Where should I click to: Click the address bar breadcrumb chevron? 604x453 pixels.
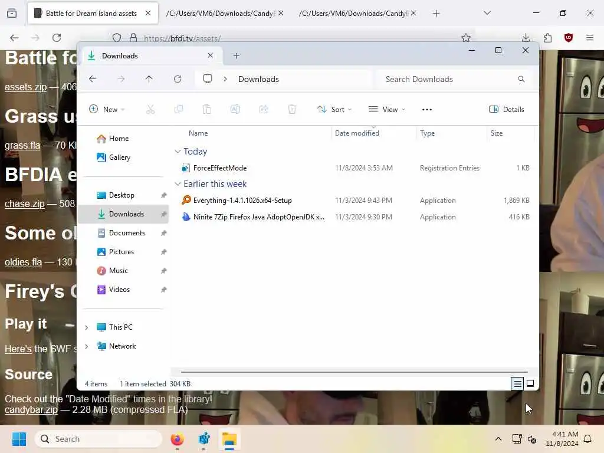(x=225, y=79)
